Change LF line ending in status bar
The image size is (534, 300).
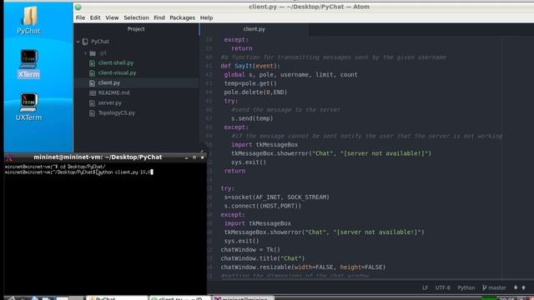coord(425,287)
